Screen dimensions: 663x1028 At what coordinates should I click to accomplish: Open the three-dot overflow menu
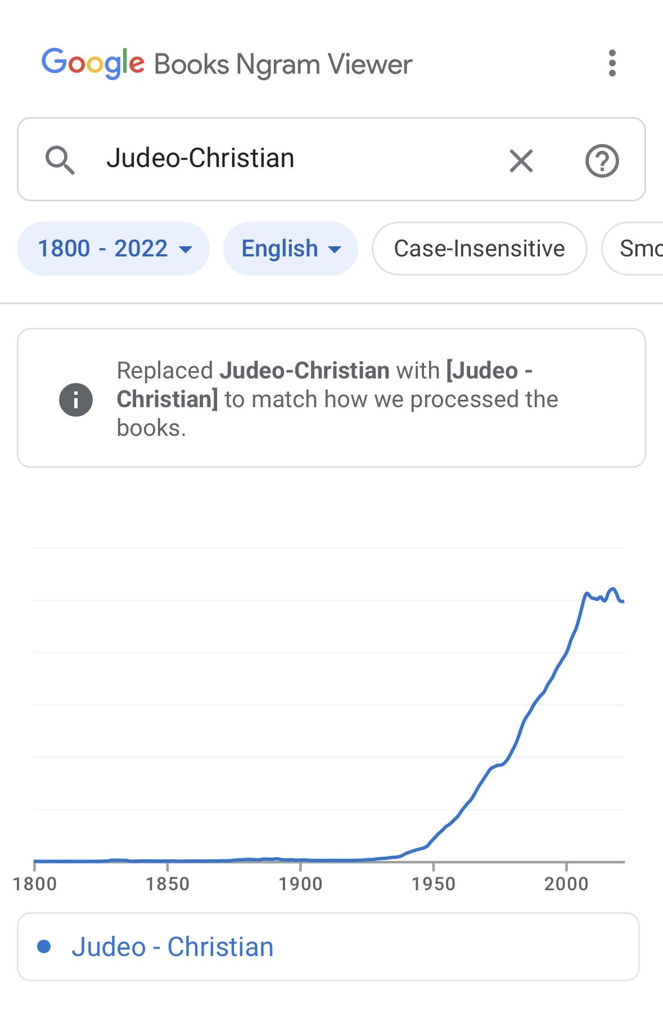(612, 63)
